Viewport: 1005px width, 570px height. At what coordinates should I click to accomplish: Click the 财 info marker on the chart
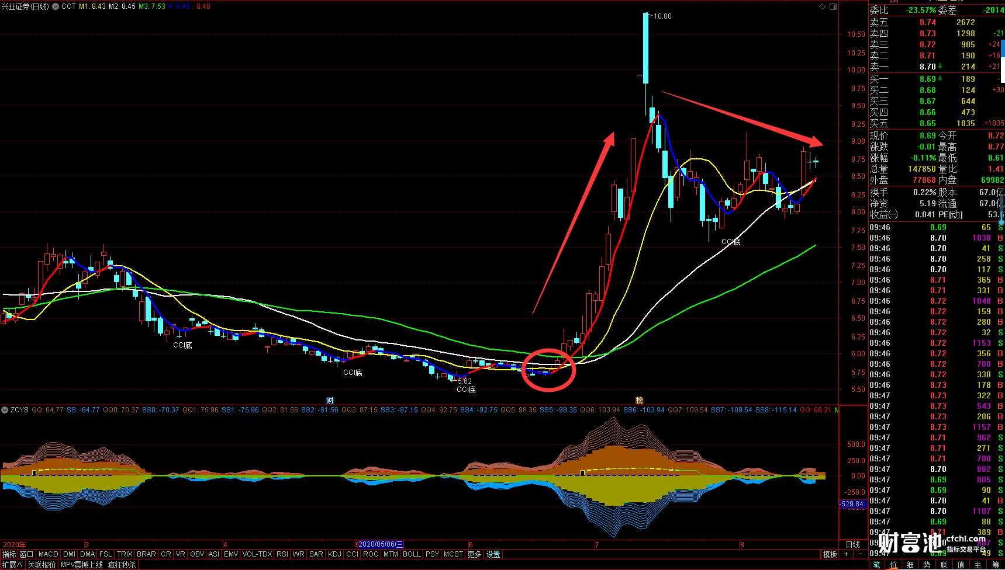(x=330, y=400)
